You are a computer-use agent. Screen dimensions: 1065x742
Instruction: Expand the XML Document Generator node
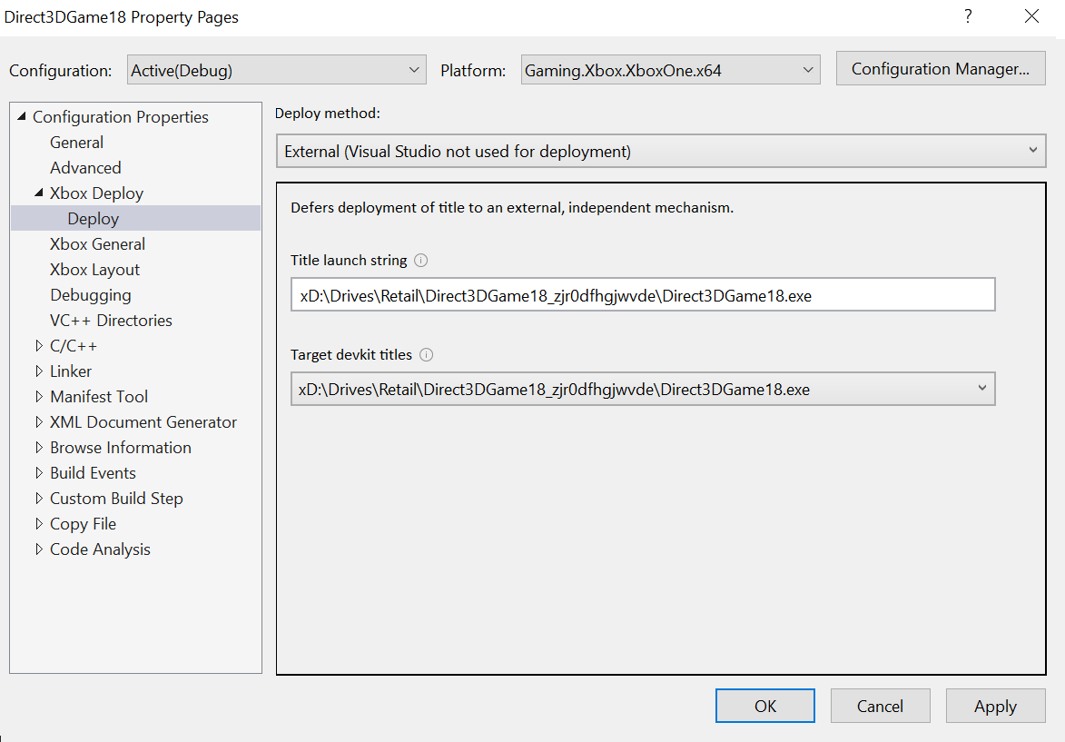click(x=39, y=422)
